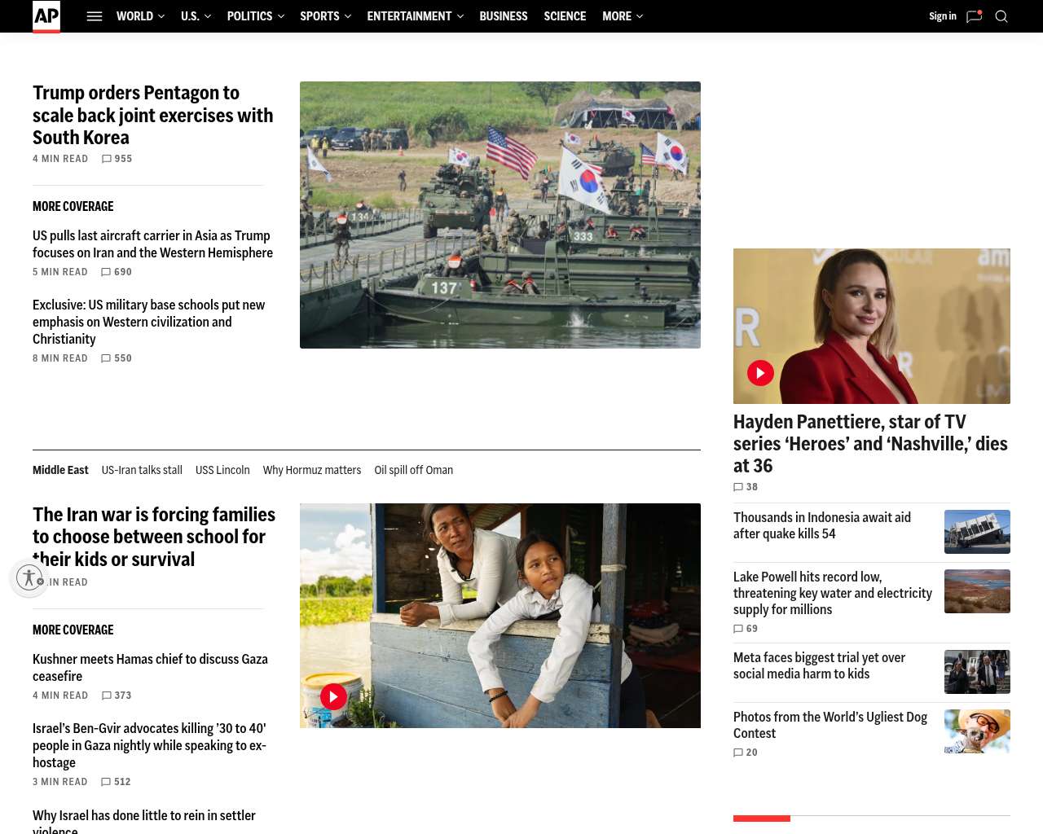This screenshot has width=1043, height=834.
Task: Open comments for Lake Powell story (69)
Action: [x=746, y=629]
